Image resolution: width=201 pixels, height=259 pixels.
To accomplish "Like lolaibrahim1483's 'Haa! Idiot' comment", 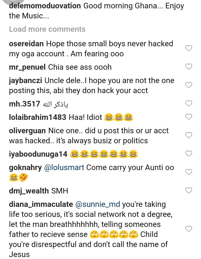I will [x=189, y=117].
